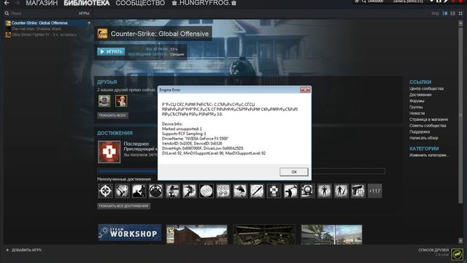Open the СООБЩЕСТВО community tab
This screenshot has width=467, height=263.
pos(140,3)
